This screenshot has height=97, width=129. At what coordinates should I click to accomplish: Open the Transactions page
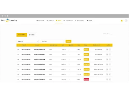(68, 21)
